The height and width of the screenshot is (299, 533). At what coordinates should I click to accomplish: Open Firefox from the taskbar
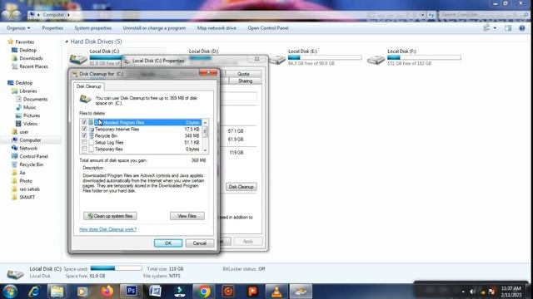(107, 292)
